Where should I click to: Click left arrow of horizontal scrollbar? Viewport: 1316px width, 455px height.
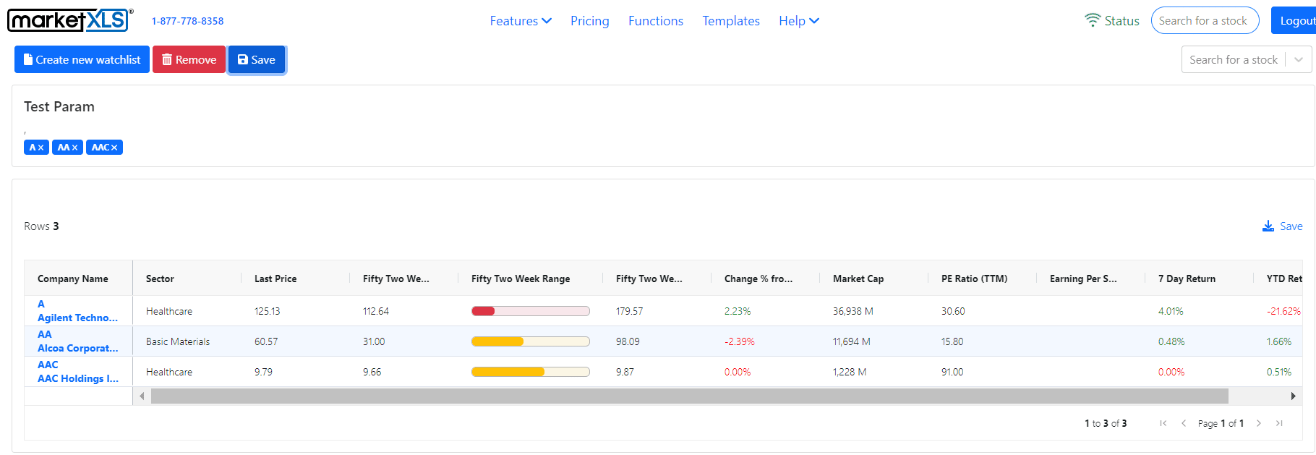click(x=142, y=396)
